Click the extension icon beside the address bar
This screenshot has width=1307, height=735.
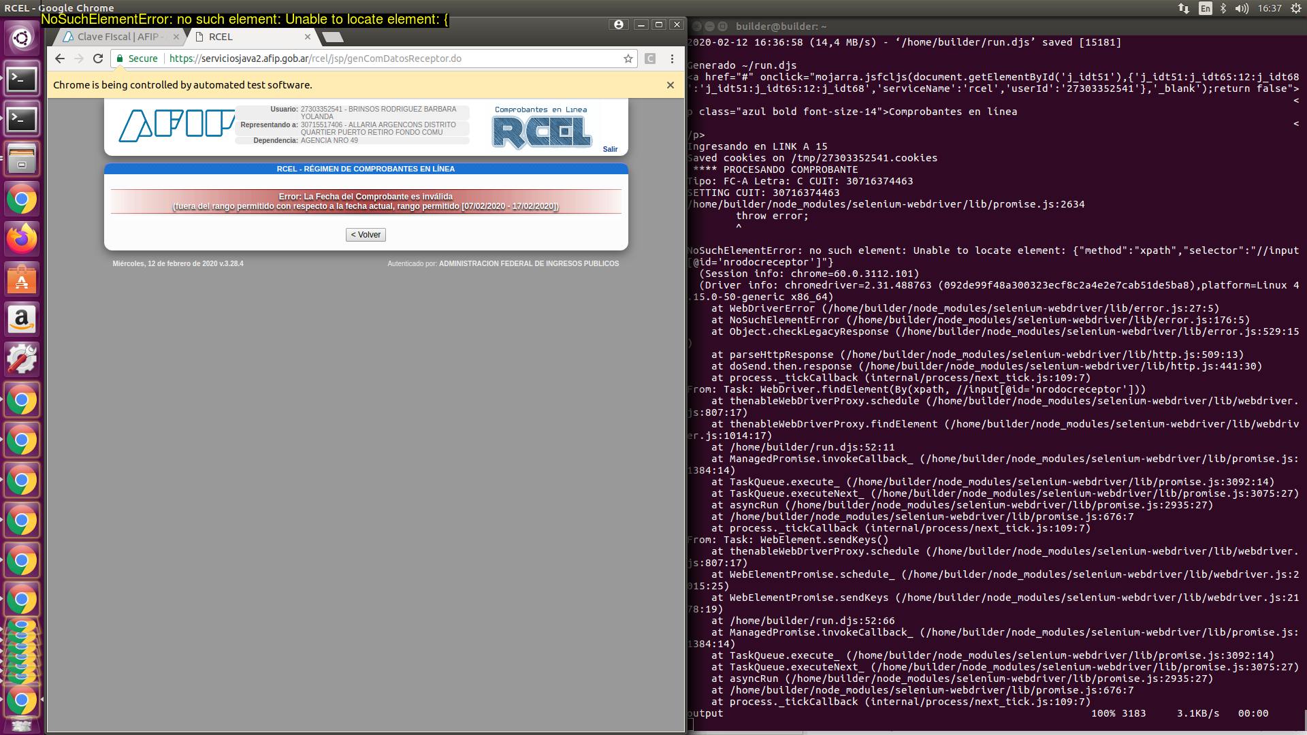point(650,59)
